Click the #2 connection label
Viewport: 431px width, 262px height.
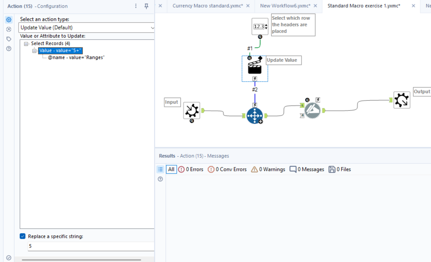(255, 90)
